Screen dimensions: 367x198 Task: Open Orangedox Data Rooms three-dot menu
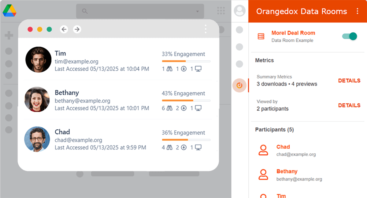[x=357, y=11]
